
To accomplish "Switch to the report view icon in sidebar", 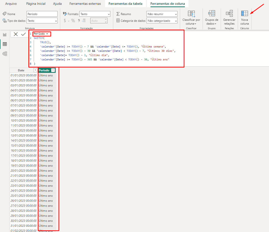I will 5,35.
